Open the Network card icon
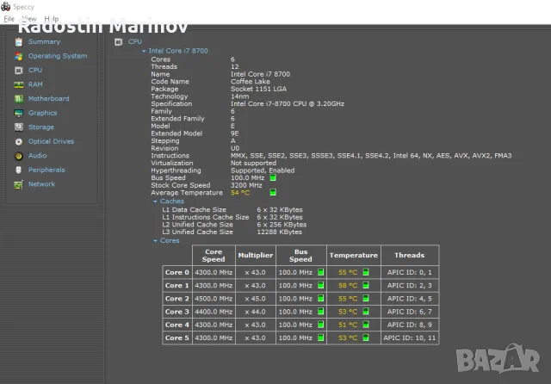This screenshot has width=551, height=384. coord(19,184)
